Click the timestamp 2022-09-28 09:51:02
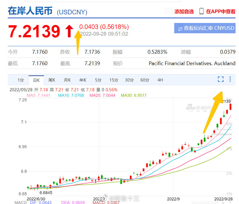The width and height of the screenshot is (239, 204). (x=104, y=34)
